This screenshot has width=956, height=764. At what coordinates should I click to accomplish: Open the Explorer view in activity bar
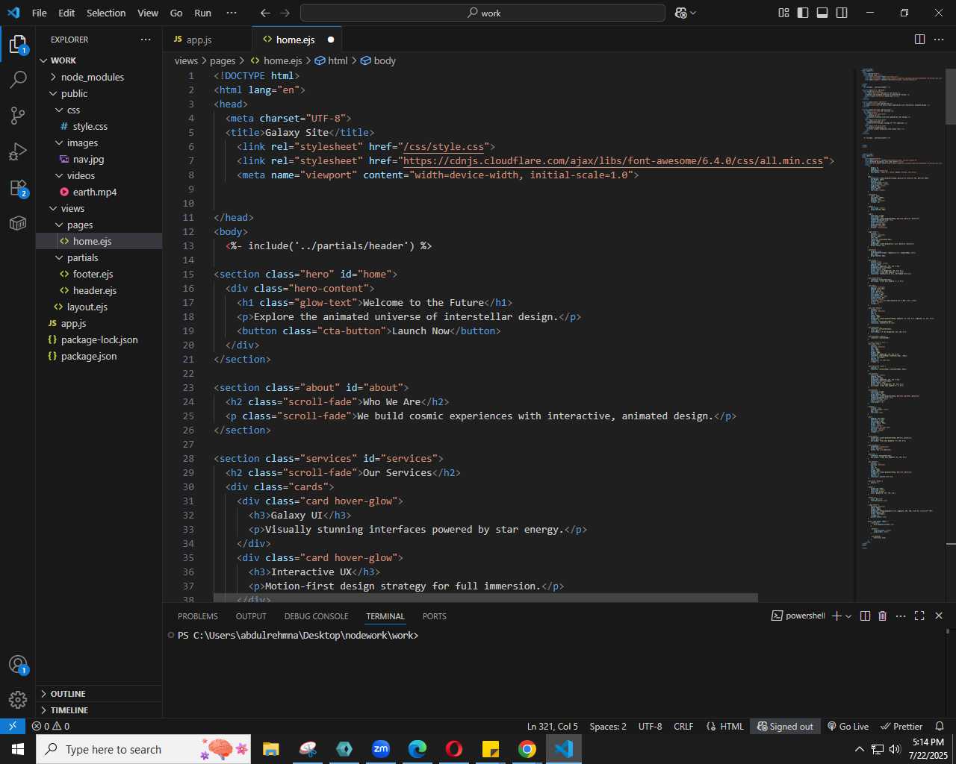[x=18, y=45]
